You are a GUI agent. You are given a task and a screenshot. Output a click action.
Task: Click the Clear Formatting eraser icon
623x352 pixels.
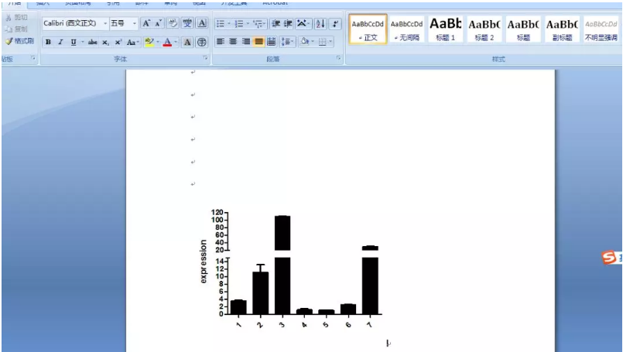[173, 23]
